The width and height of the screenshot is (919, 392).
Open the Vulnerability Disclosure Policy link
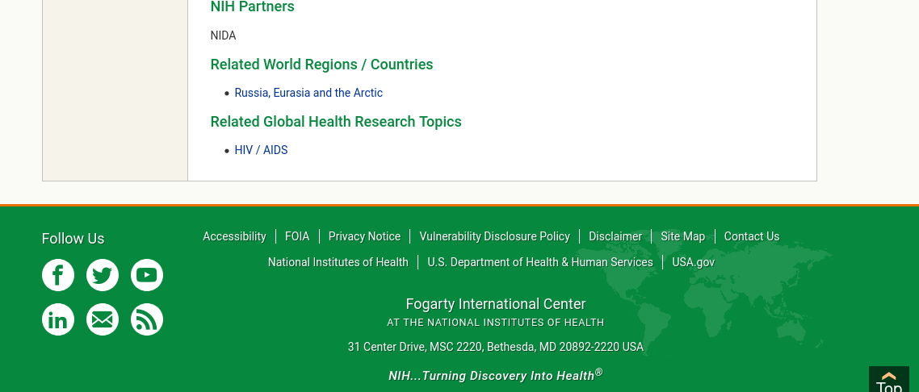pyautogui.click(x=495, y=236)
